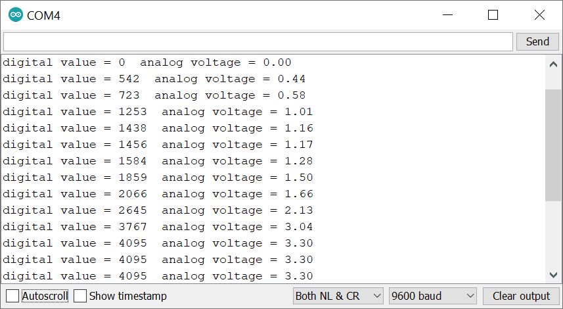Close the COM4 serial monitor window
Screen dimensions: 563x309
click(x=539, y=14)
